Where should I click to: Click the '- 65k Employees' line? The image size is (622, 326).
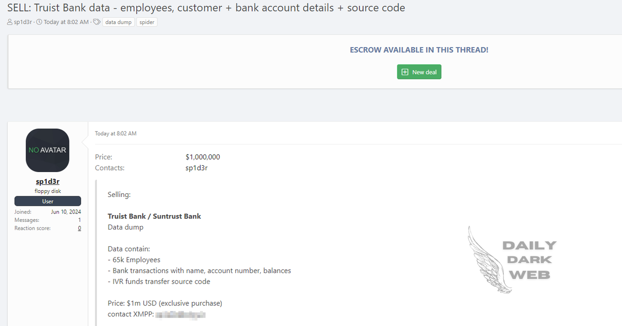pyautogui.click(x=134, y=260)
